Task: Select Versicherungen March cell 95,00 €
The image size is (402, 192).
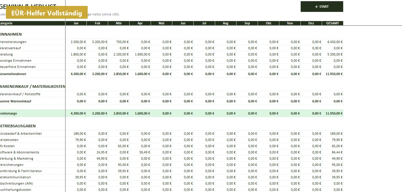Action: (x=119, y=165)
